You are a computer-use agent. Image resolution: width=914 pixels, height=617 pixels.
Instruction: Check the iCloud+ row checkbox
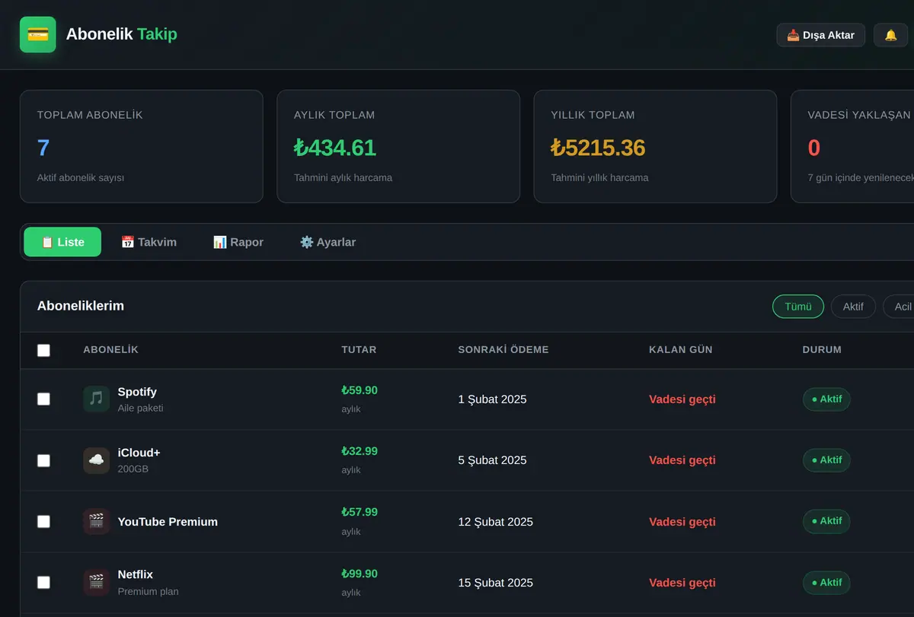43,460
